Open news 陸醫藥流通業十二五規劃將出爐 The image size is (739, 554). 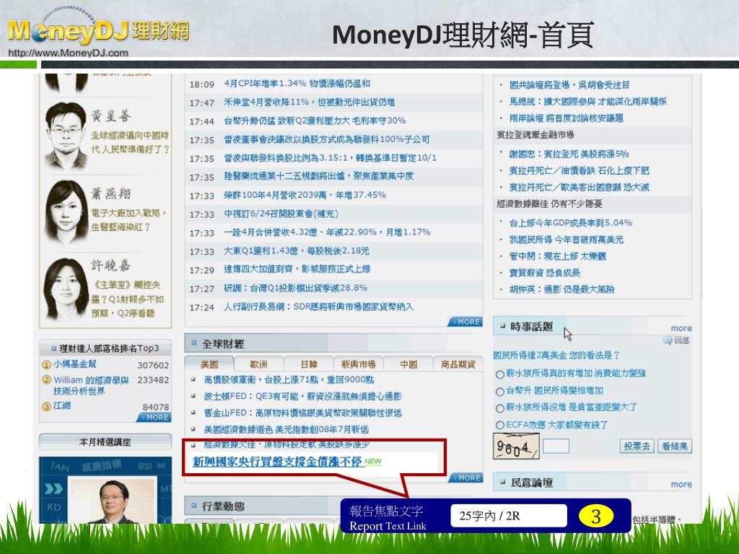point(318,176)
